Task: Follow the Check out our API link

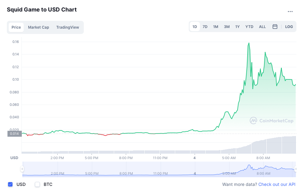Action: [277, 184]
